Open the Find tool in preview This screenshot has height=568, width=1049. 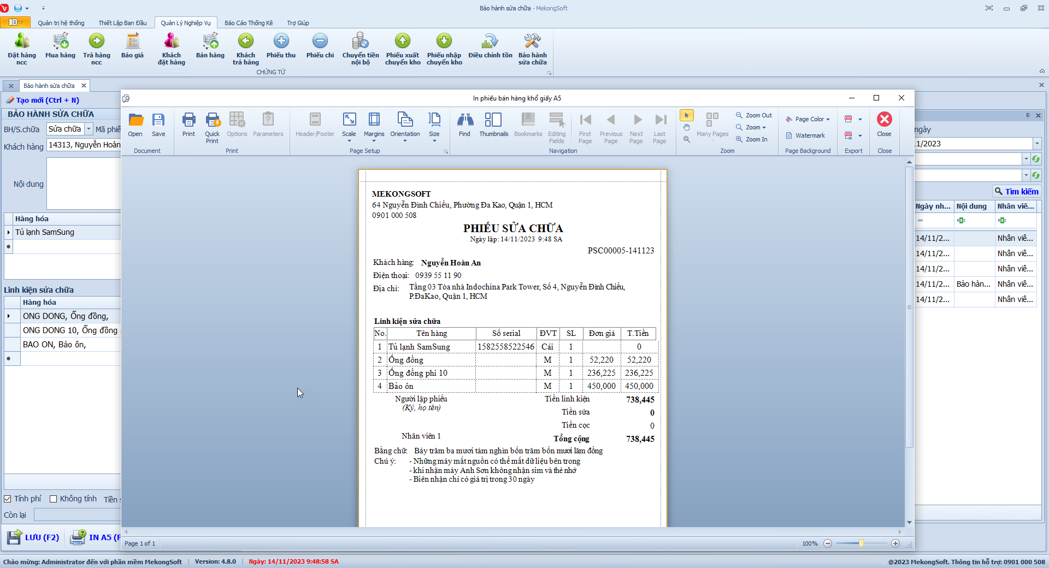click(x=464, y=125)
